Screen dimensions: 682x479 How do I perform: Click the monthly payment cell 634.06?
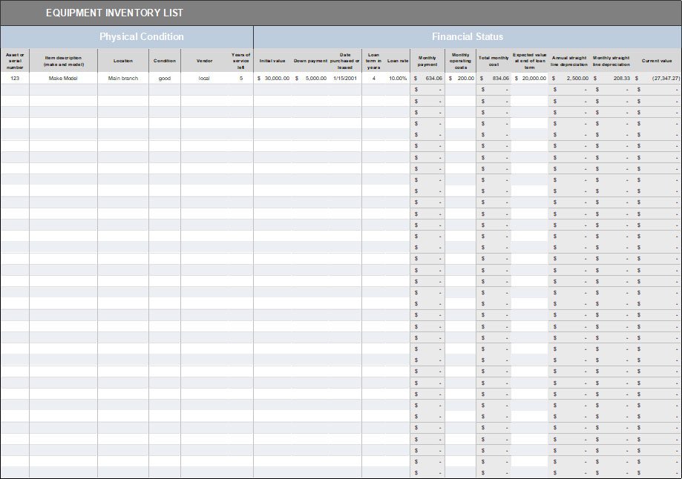[x=427, y=78]
